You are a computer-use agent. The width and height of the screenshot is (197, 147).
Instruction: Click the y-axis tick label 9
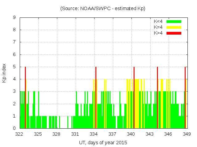tap(14, 18)
